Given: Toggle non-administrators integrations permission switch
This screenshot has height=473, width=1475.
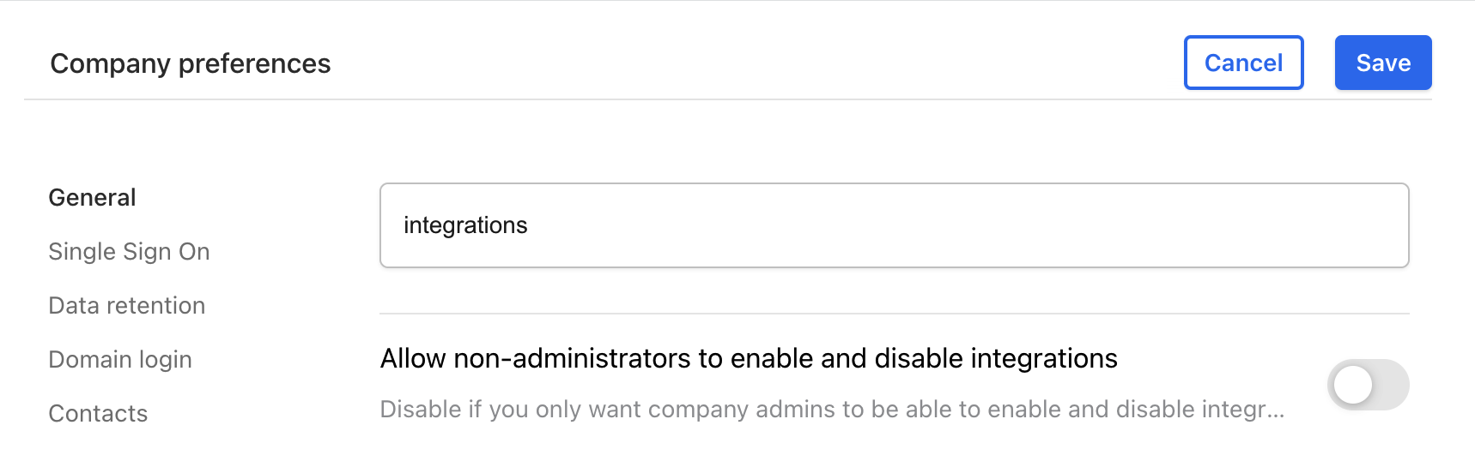Looking at the screenshot, I should 1368,385.
